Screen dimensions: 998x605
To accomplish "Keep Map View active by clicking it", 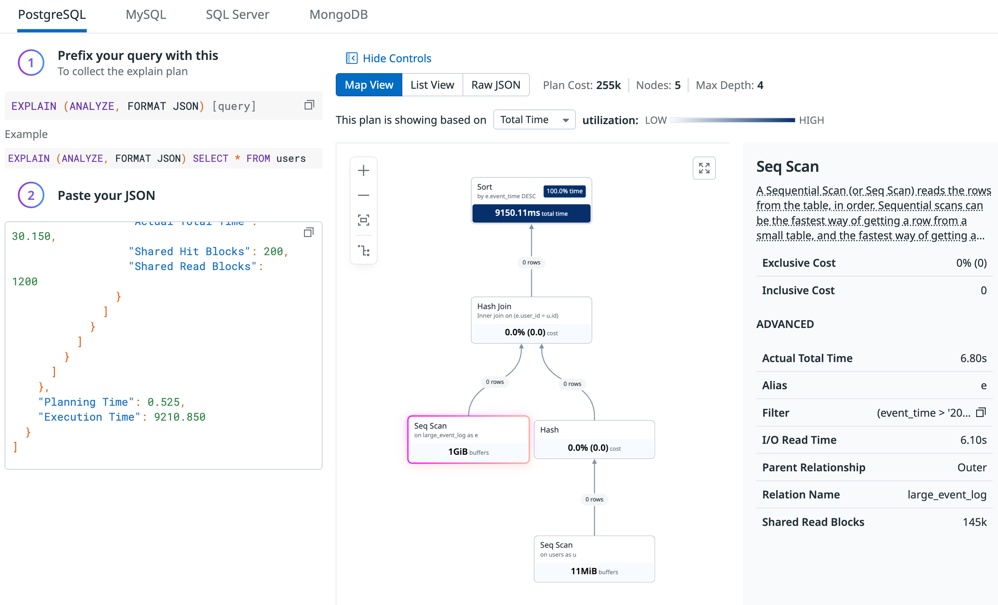I will point(369,85).
